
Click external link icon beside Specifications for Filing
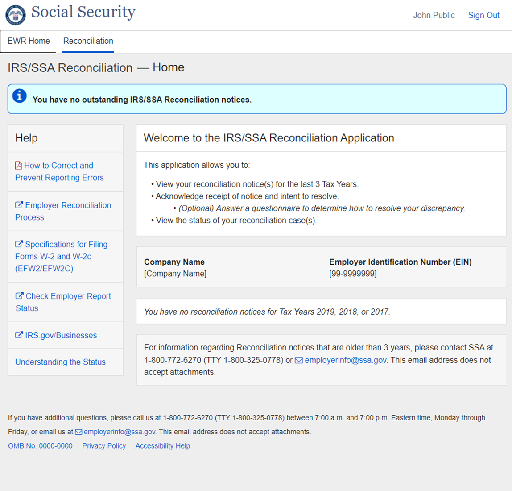19,245
